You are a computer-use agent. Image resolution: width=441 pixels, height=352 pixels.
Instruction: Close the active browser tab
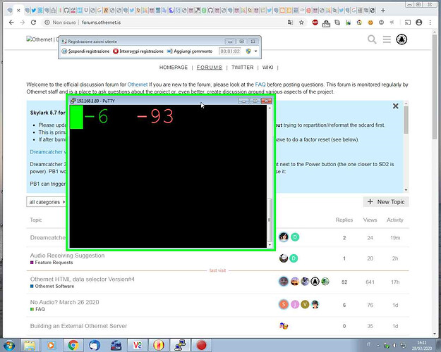[18, 11]
